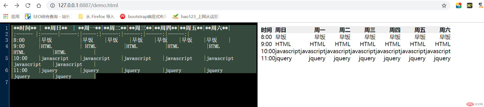Click the 周三 header in the rendered table
The height and width of the screenshot is (107, 484).
coord(370,30)
